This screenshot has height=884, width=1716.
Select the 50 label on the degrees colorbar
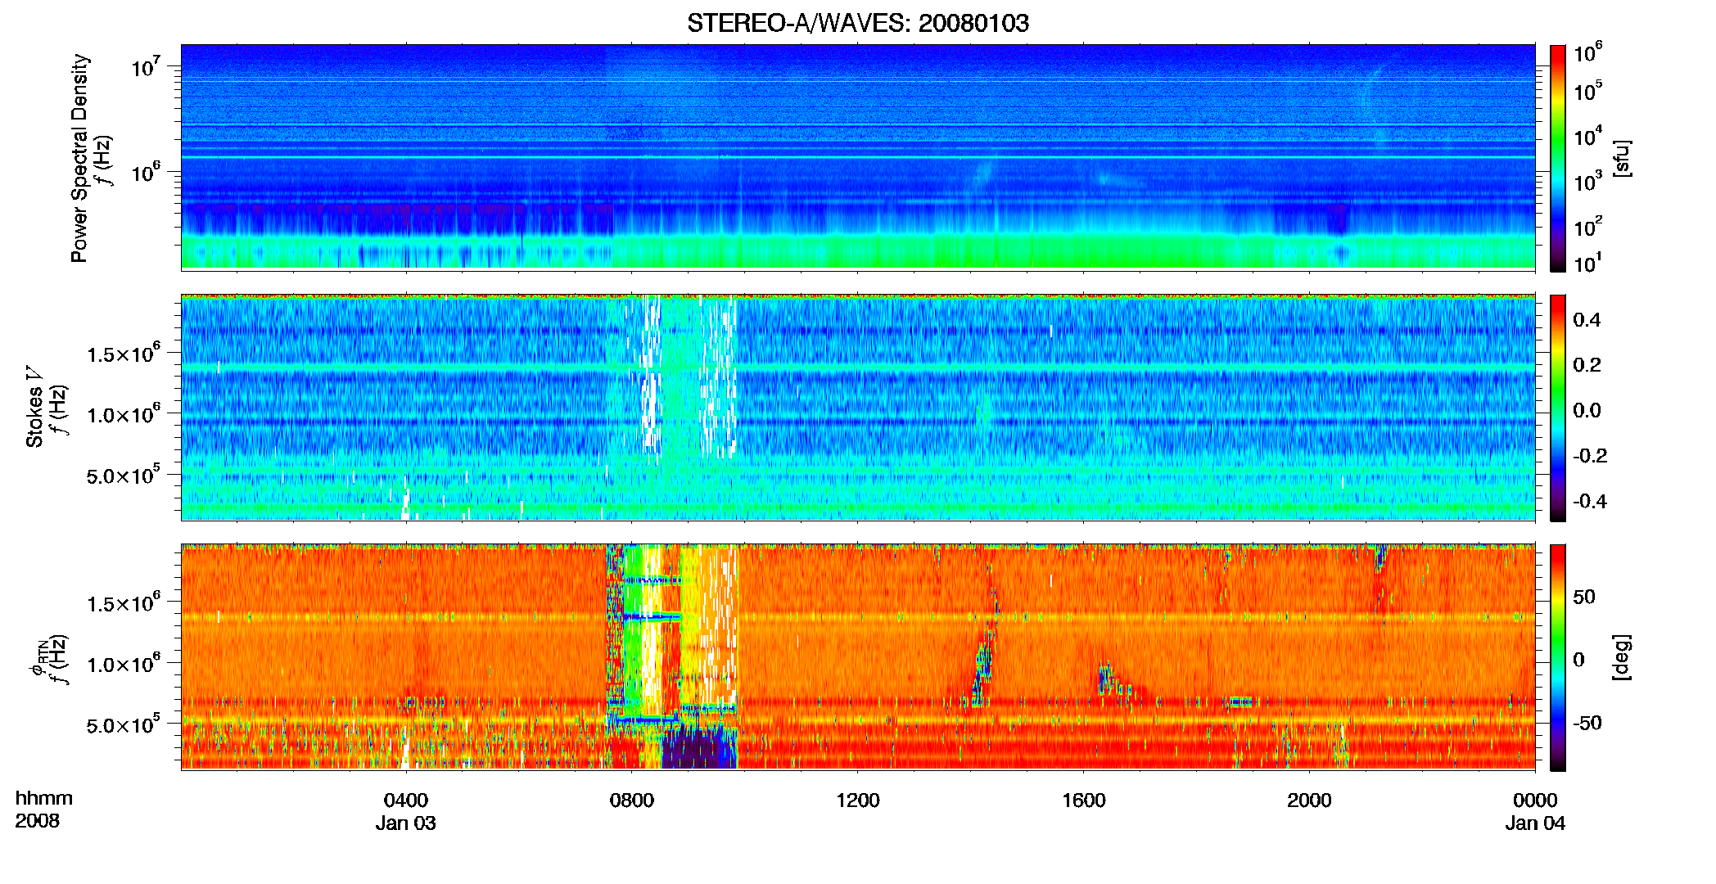(x=1584, y=597)
